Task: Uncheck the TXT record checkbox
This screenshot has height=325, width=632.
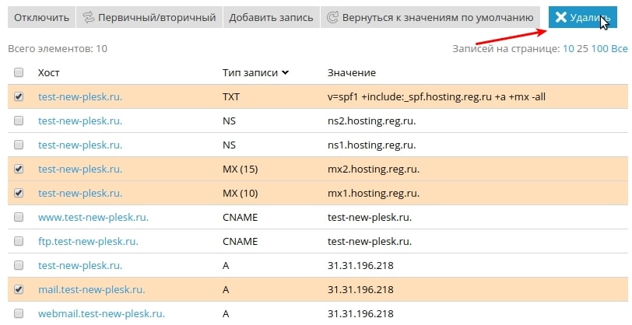Action: (19, 96)
